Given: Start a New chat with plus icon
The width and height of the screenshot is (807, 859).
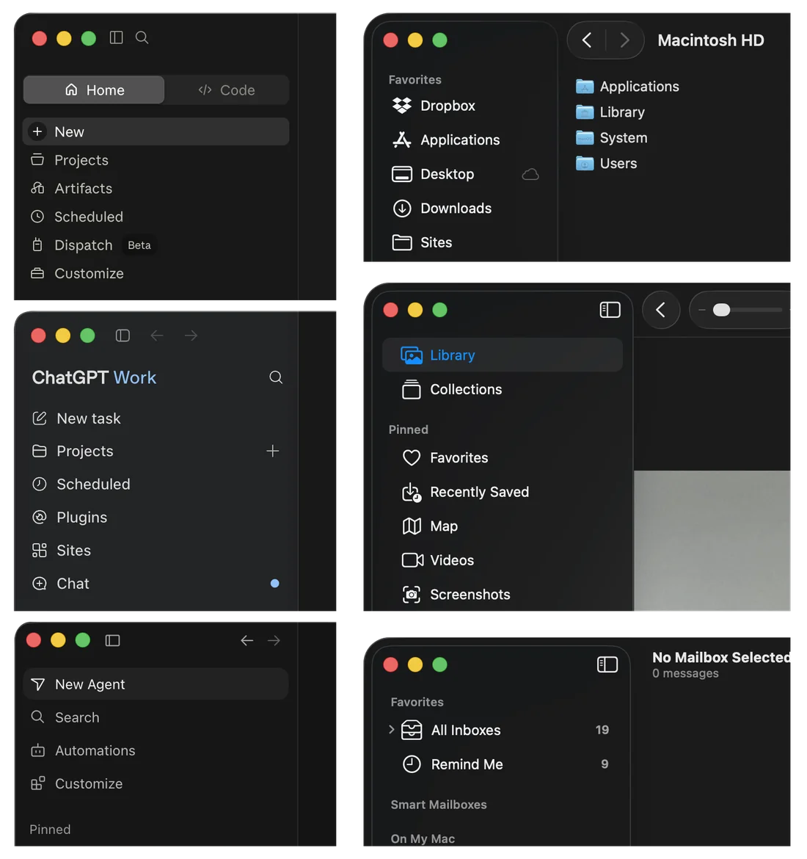Looking at the screenshot, I should pos(156,131).
